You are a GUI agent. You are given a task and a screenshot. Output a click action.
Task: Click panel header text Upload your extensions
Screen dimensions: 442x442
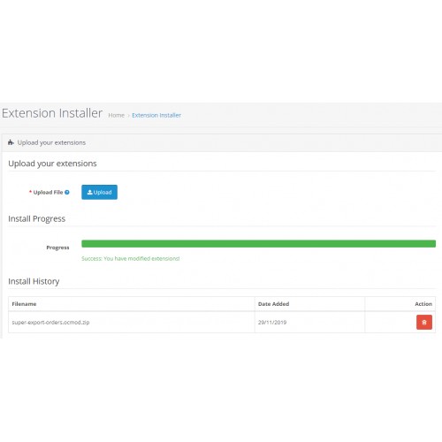click(x=51, y=142)
